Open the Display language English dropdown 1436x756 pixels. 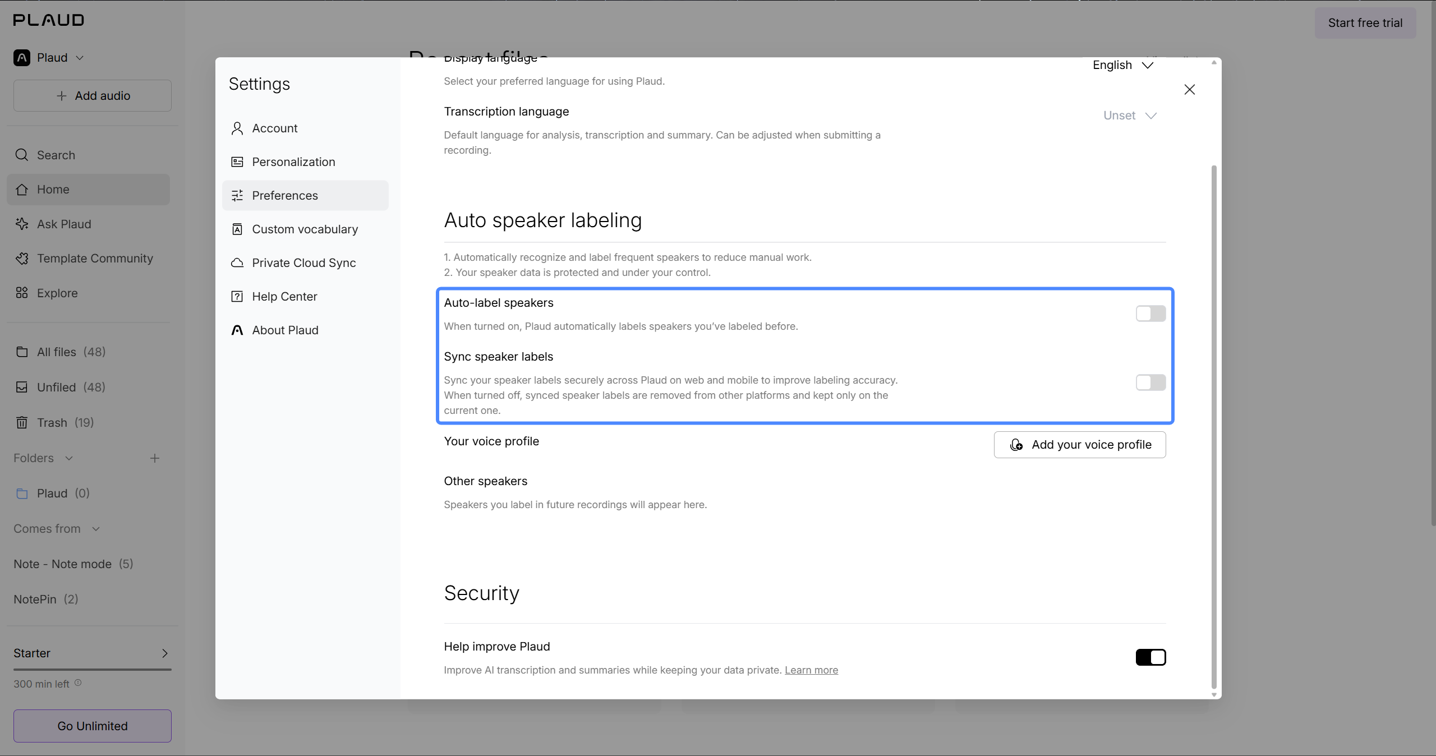pyautogui.click(x=1123, y=65)
